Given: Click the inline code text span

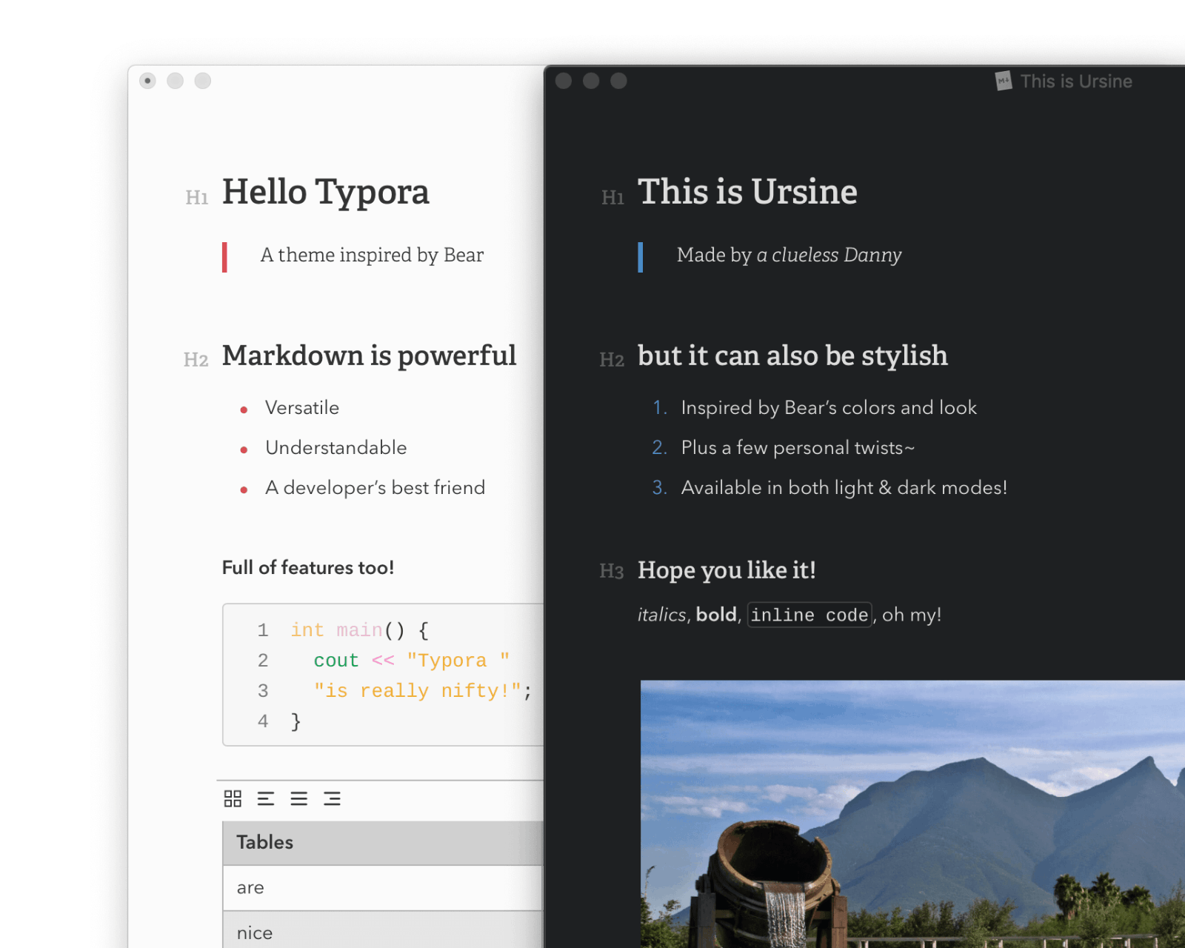Looking at the screenshot, I should (810, 615).
